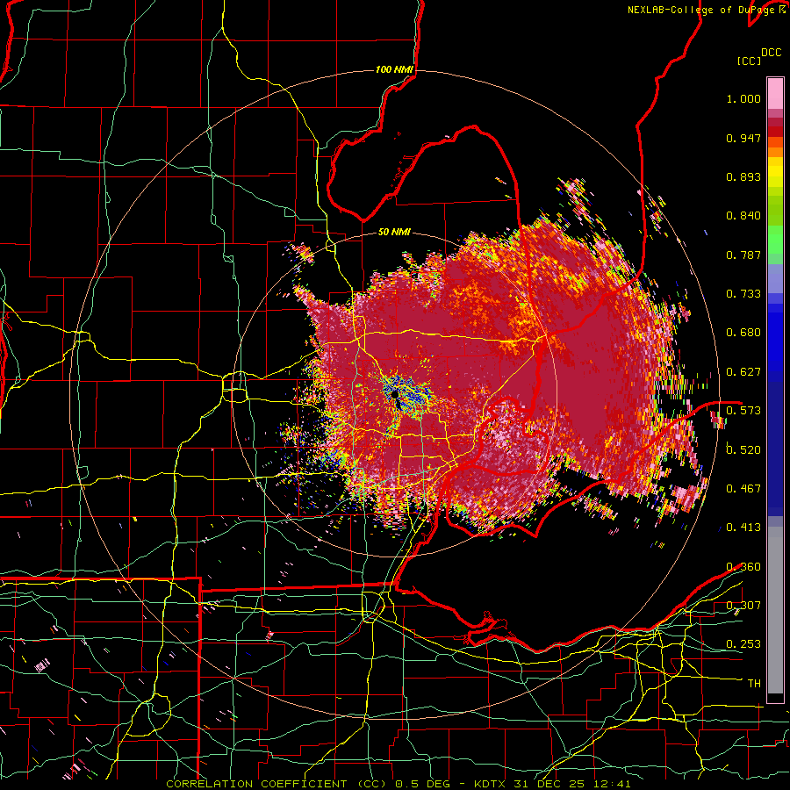
Task: Select the 0.520 scale value
Action: point(743,450)
